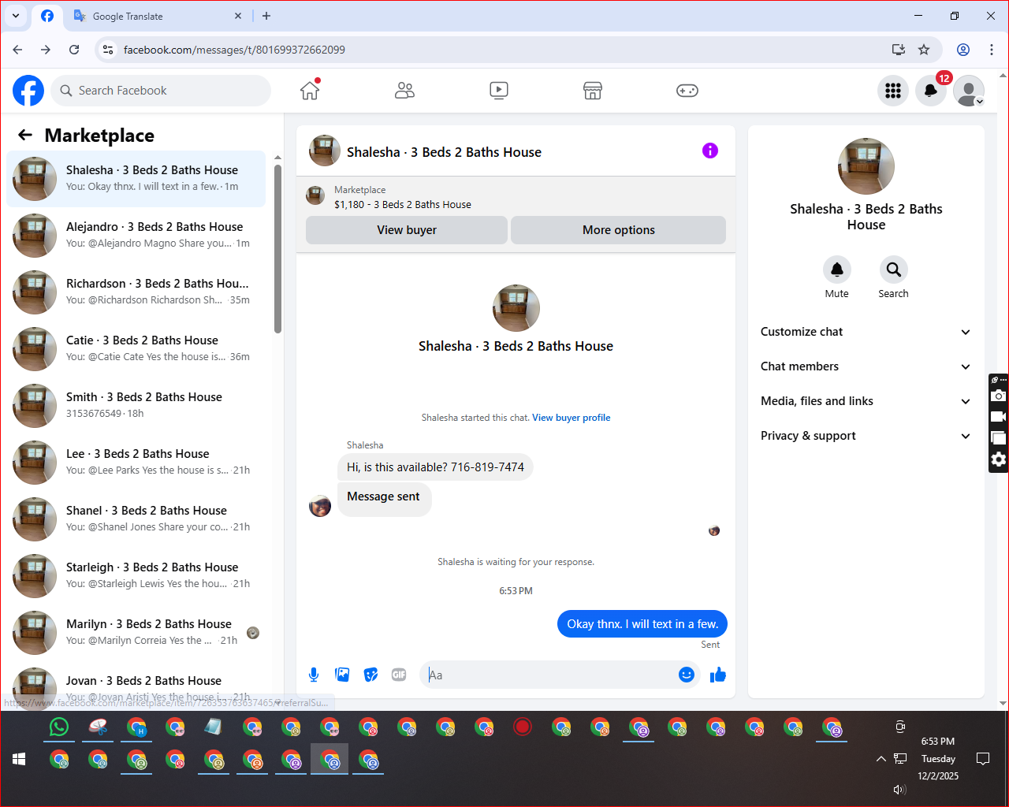
Task: Open the Chrome profile icon
Action: click(963, 50)
